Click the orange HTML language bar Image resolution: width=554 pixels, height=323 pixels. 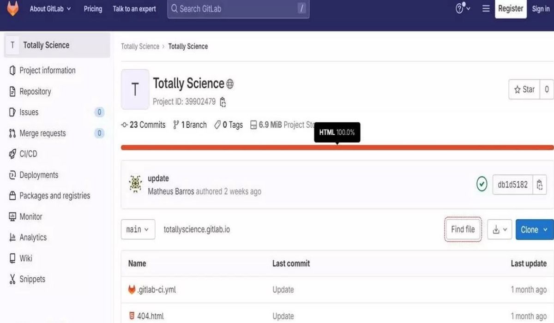click(337, 148)
